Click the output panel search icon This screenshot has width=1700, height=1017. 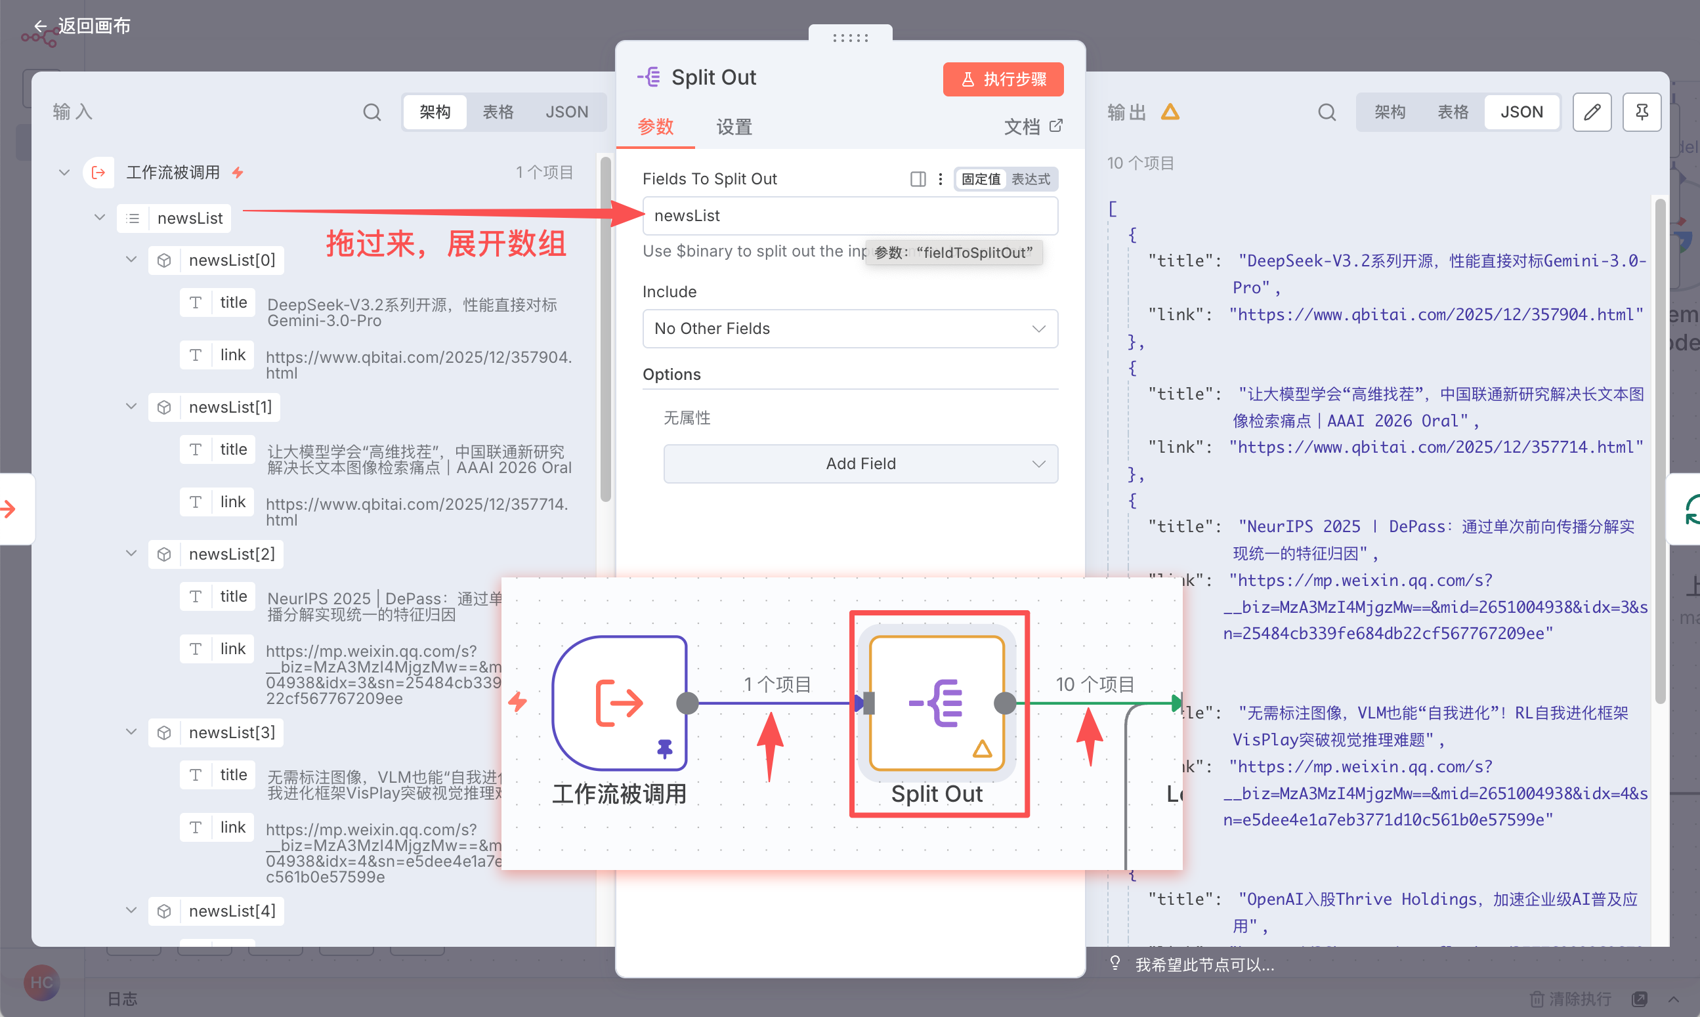pos(1327,112)
